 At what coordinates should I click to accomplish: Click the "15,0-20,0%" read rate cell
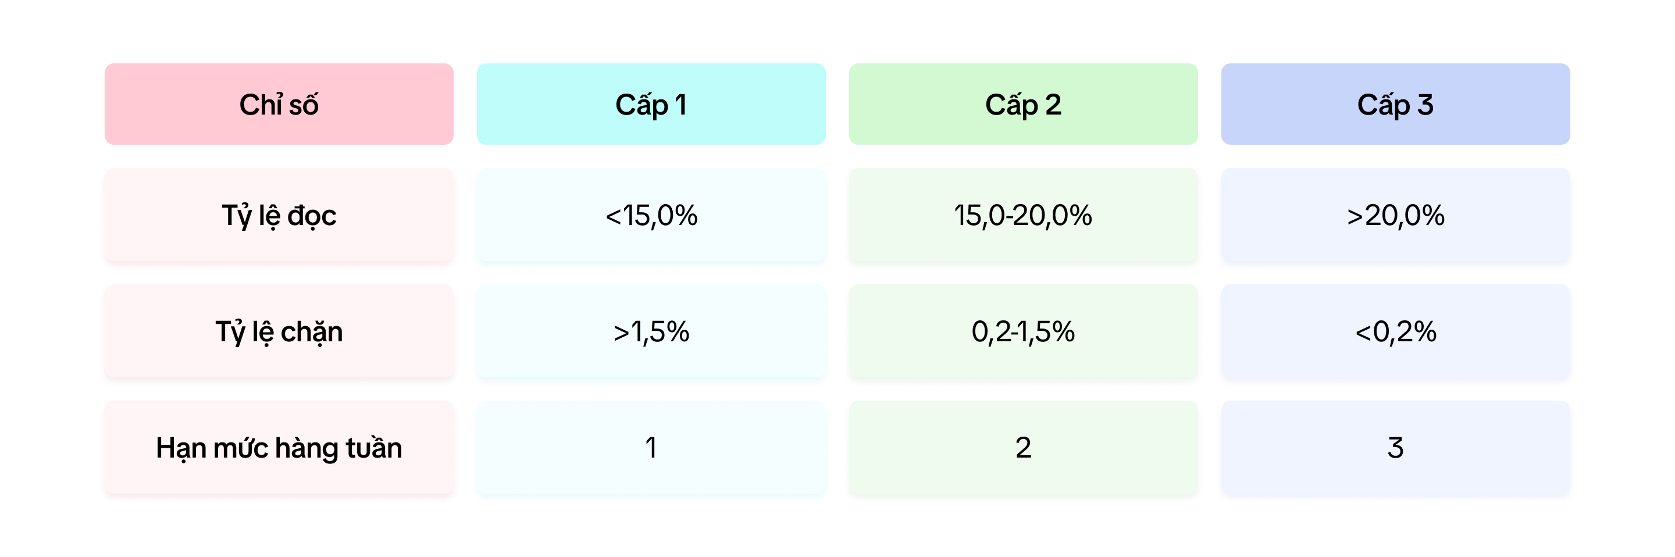pos(1023,215)
